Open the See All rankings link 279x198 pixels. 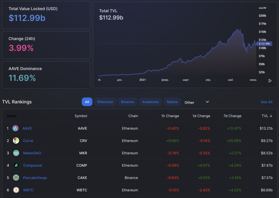click(x=266, y=102)
